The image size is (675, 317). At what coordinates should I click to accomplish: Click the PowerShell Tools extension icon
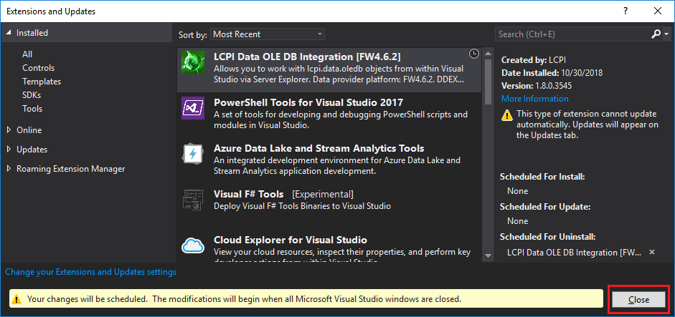(x=193, y=108)
